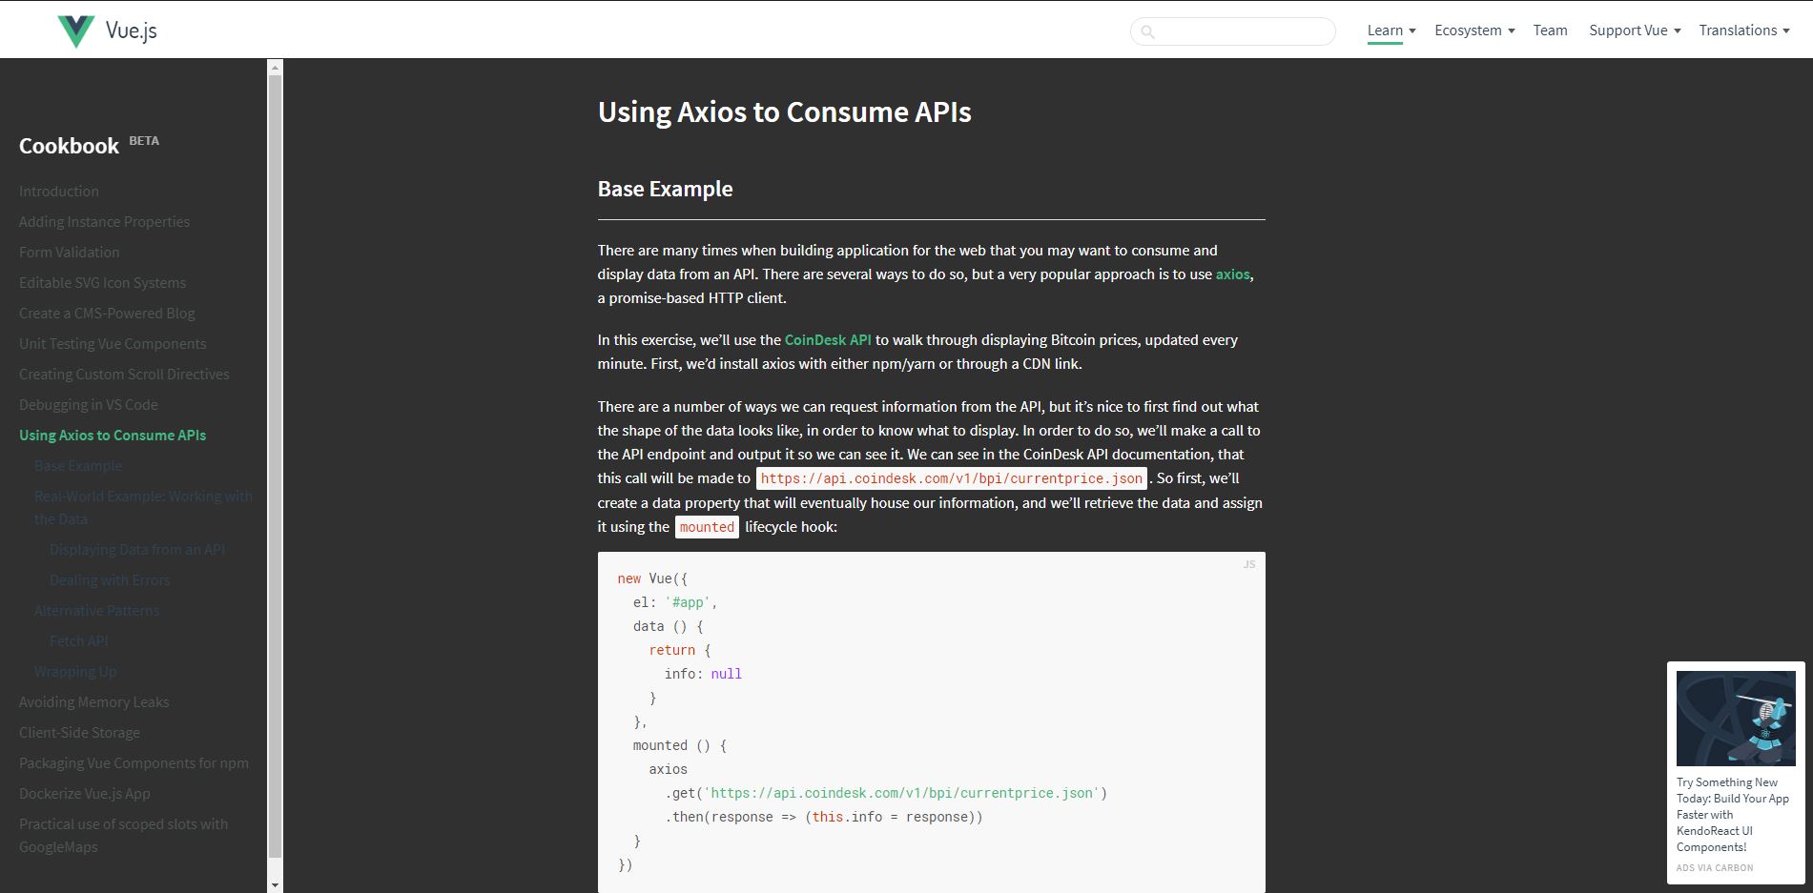The width and height of the screenshot is (1813, 893).
Task: Select Using Axios to Consume APIs in sidebar
Action: click(x=113, y=436)
